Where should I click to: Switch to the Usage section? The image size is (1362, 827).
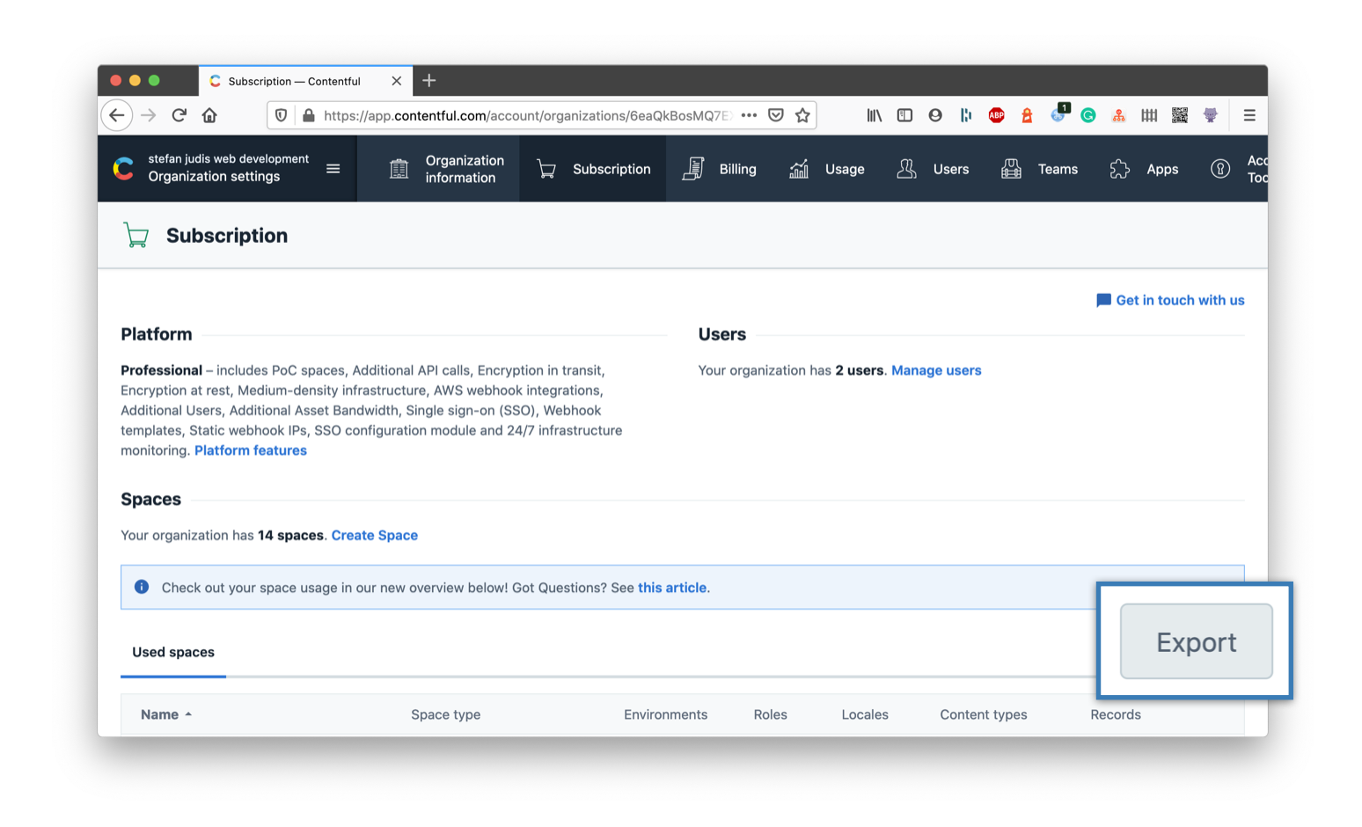pos(826,169)
